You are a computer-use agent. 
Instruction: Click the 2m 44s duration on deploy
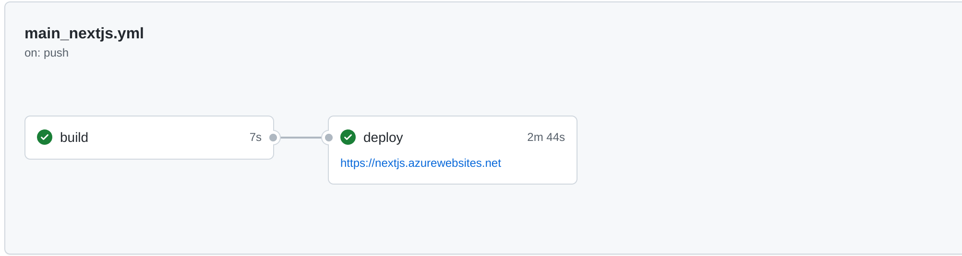tap(546, 137)
